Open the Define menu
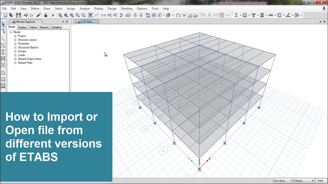 (x=35, y=8)
